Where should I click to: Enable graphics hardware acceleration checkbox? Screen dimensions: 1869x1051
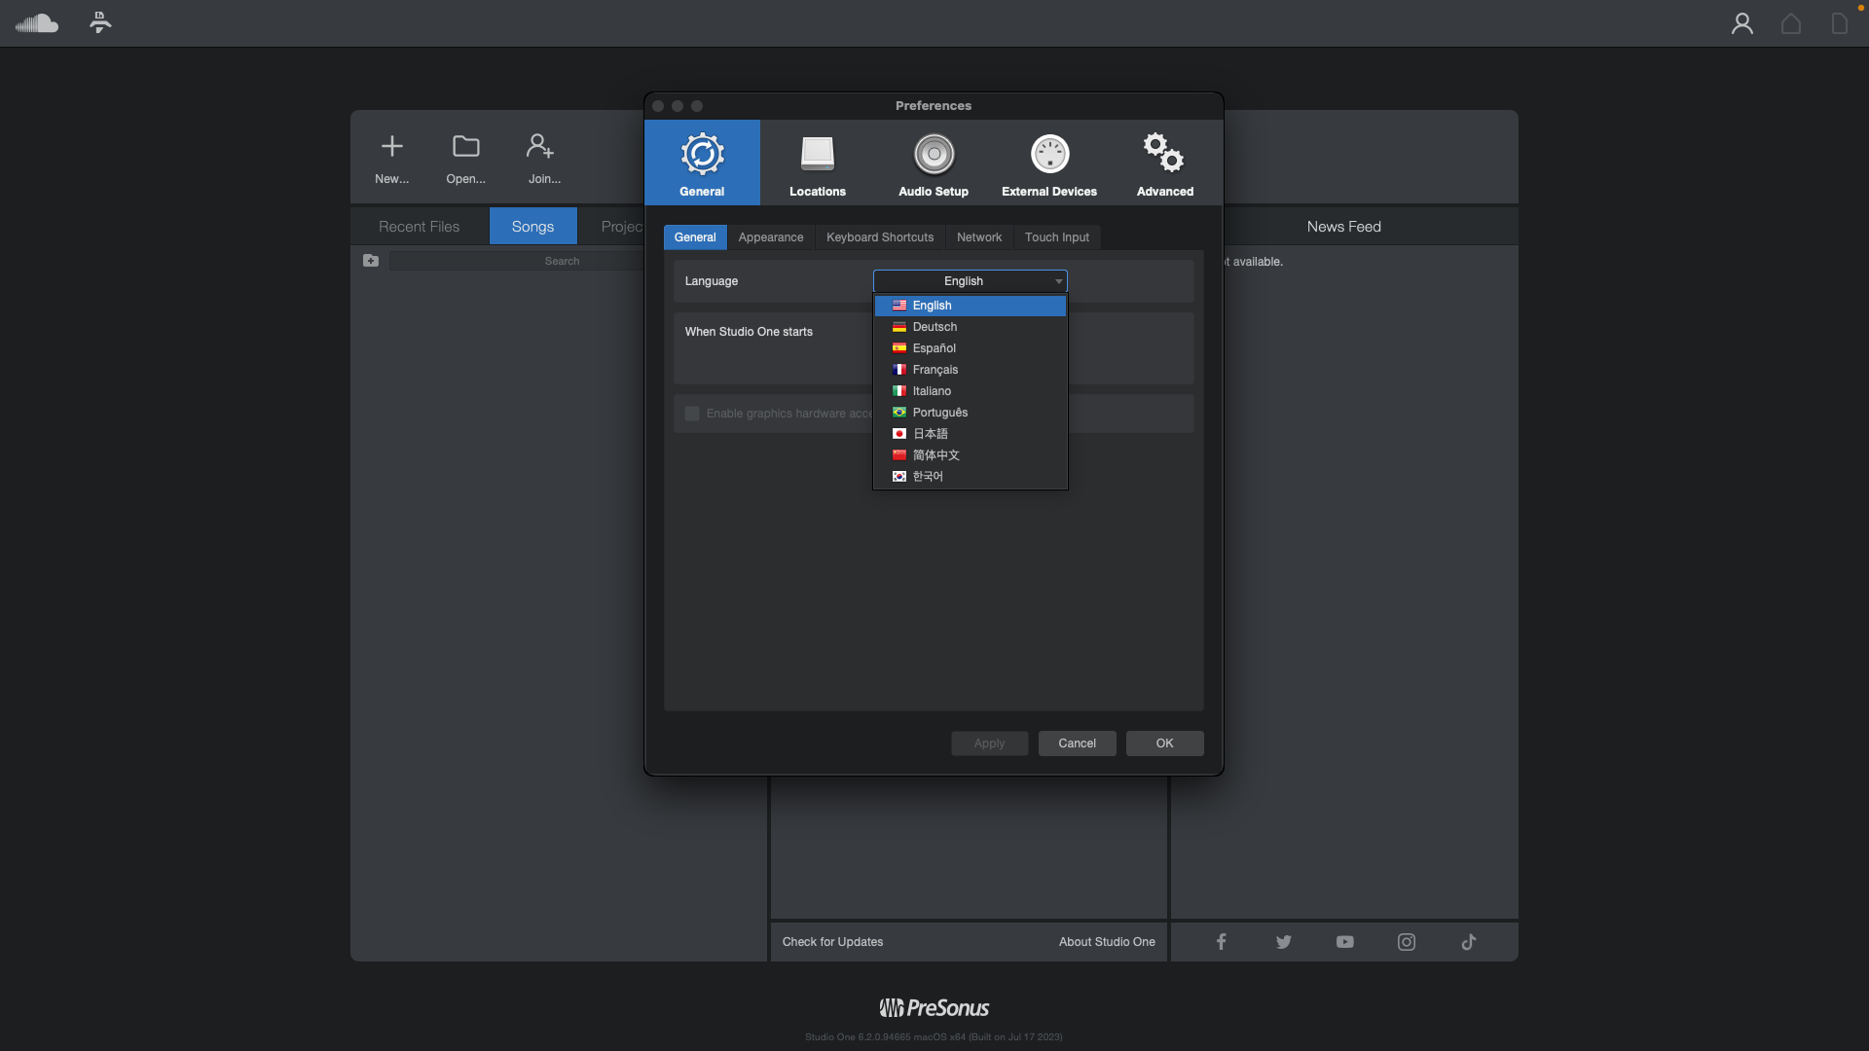[x=692, y=414]
